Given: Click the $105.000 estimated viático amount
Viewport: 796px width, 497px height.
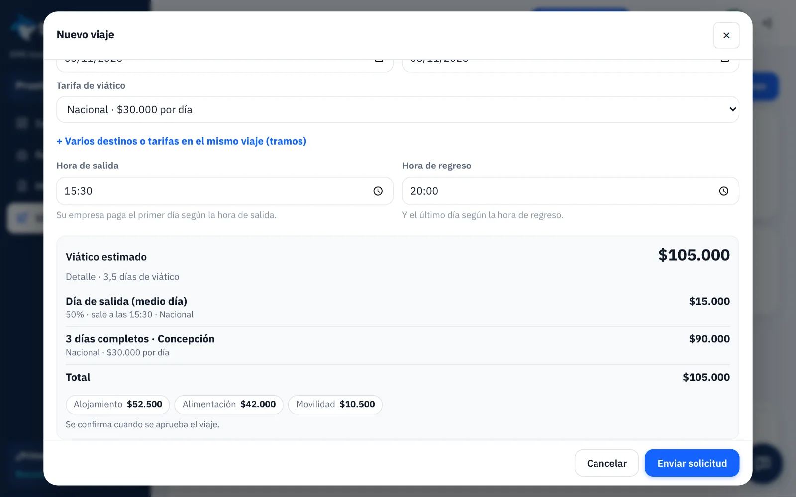Looking at the screenshot, I should click(694, 255).
